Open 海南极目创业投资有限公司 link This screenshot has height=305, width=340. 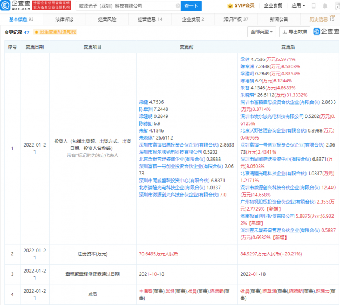pos(267,216)
